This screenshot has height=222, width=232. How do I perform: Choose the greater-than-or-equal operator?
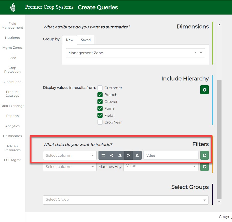137,155
